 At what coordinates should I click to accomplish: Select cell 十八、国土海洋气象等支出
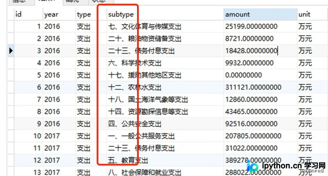pyautogui.click(x=165, y=99)
